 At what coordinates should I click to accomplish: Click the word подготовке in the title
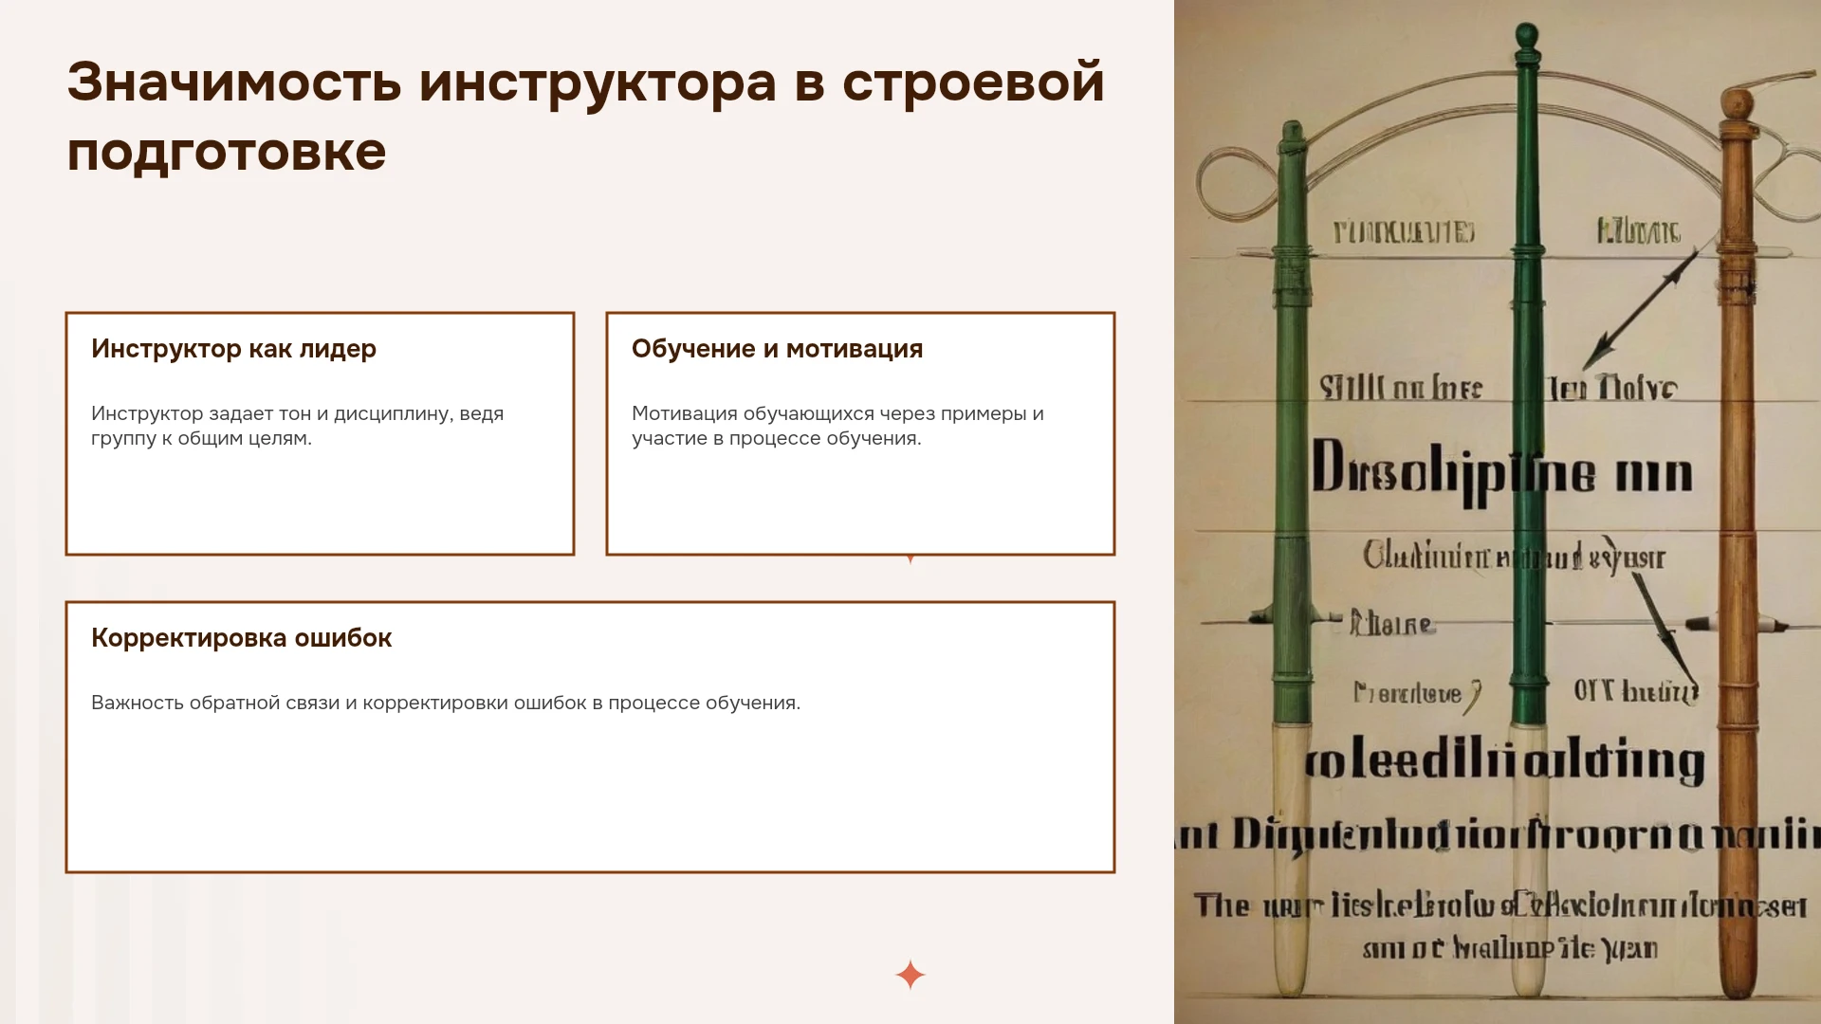click(227, 152)
